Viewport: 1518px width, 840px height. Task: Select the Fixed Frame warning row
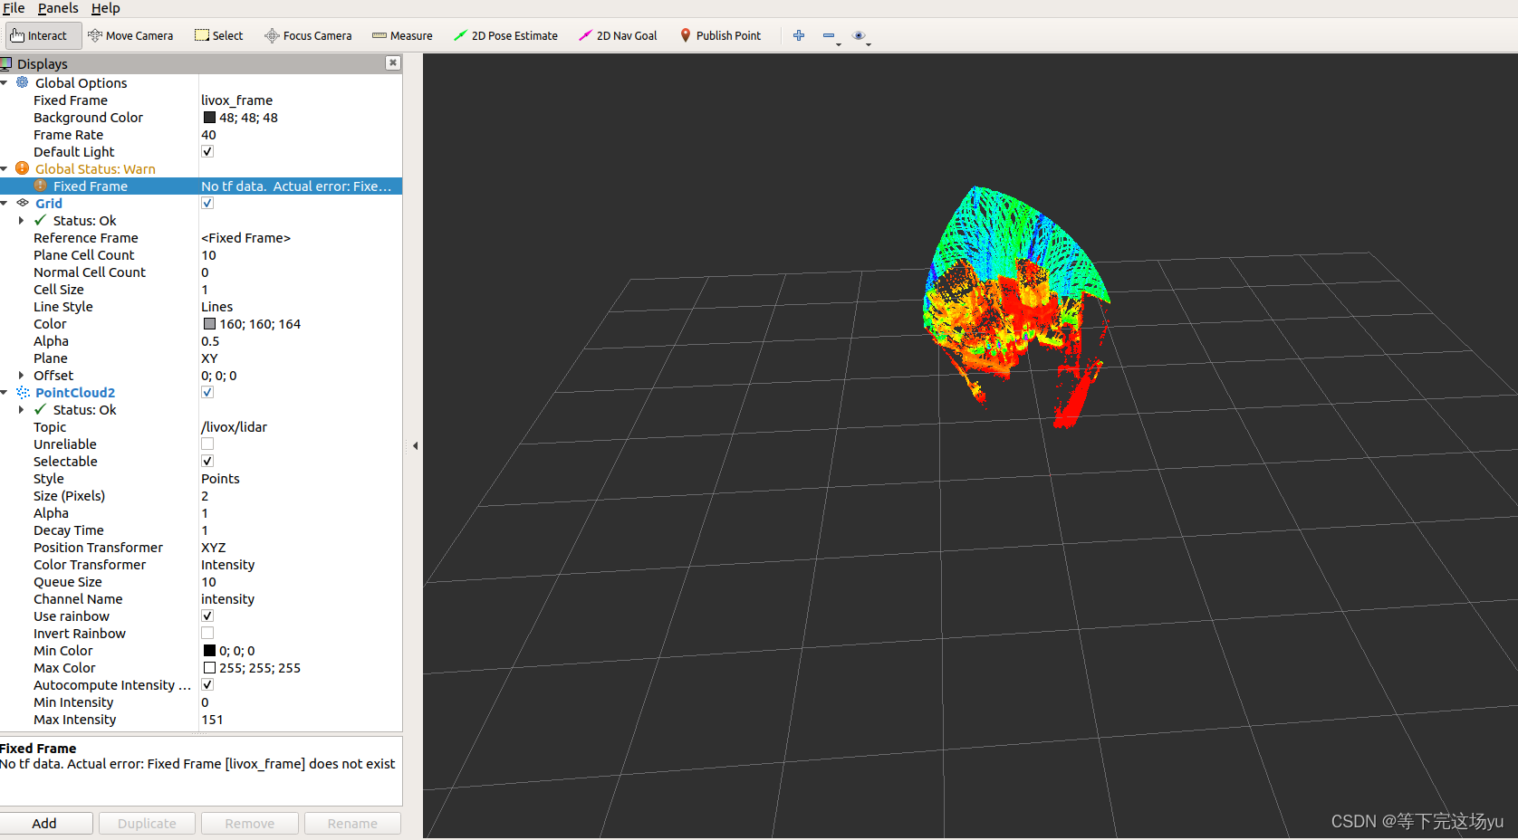tap(201, 186)
